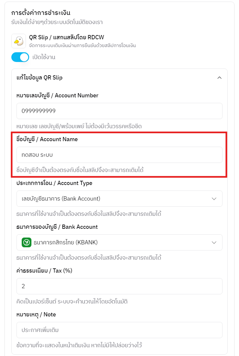Select the Account Name field containing ทดสอบ ระบบ
The image size is (239, 356).
click(x=119, y=155)
